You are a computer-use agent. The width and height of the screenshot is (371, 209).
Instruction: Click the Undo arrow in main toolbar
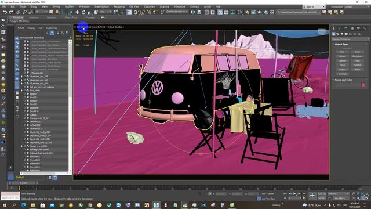(5, 12)
